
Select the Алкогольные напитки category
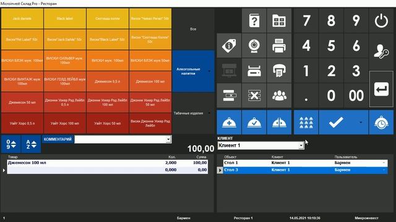click(193, 72)
